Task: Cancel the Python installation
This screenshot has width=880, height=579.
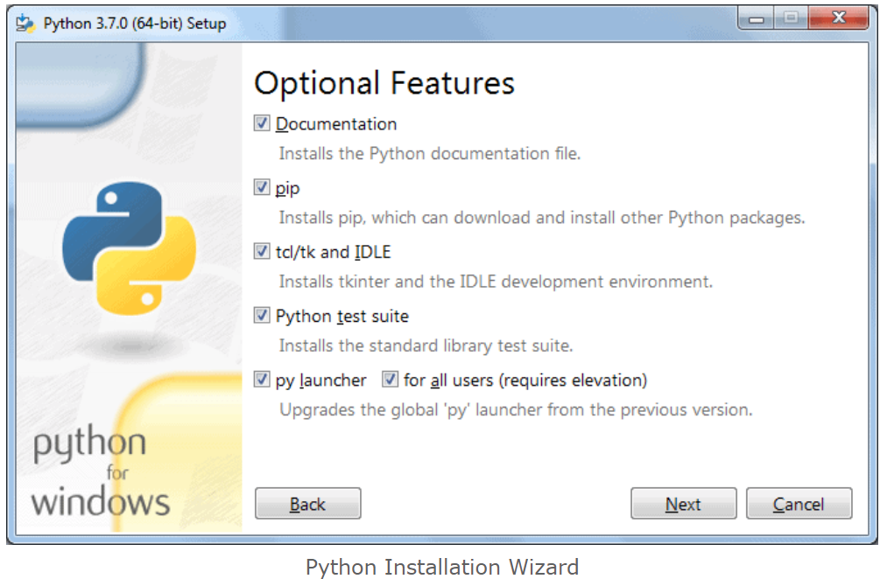Action: tap(799, 503)
